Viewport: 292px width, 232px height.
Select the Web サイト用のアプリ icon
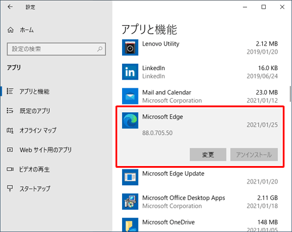click(x=10, y=150)
